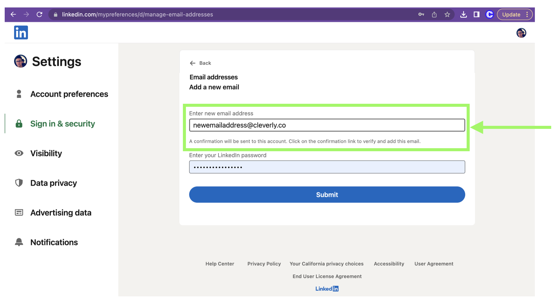Focus the new email address field
Image resolution: width=552 pixels, height=303 pixels.
(327, 125)
